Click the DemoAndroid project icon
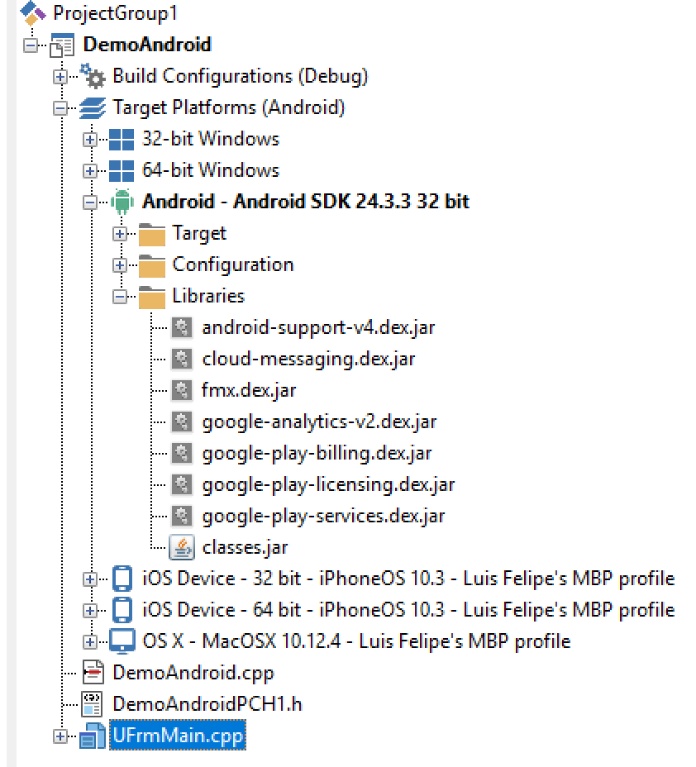This screenshot has height=767, width=696. [x=62, y=45]
